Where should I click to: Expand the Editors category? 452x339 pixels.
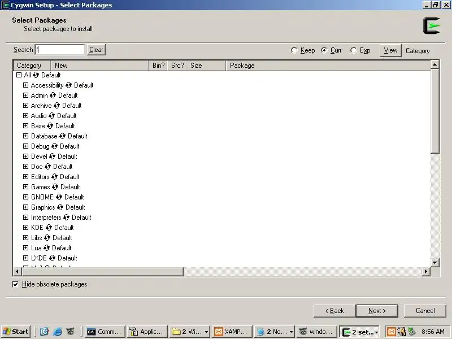pyautogui.click(x=25, y=177)
